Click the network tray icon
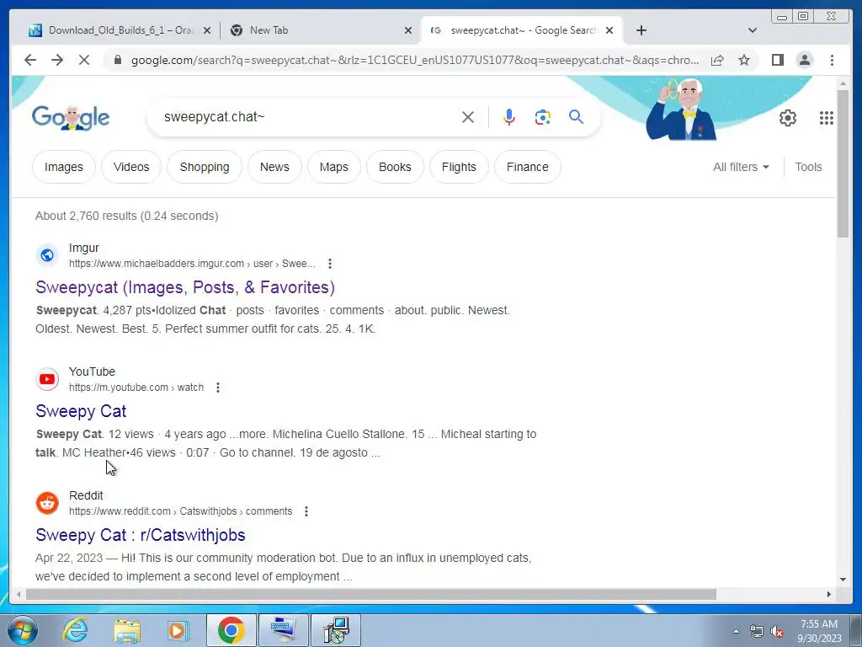This screenshot has width=862, height=647. coord(757,631)
